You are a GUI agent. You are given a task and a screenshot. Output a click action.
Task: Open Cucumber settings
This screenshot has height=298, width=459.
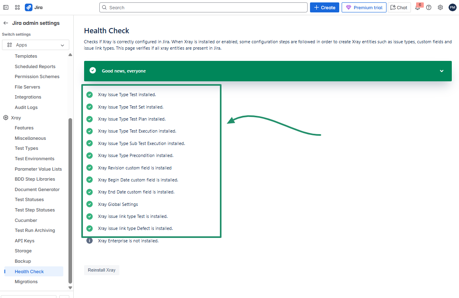[26, 220]
